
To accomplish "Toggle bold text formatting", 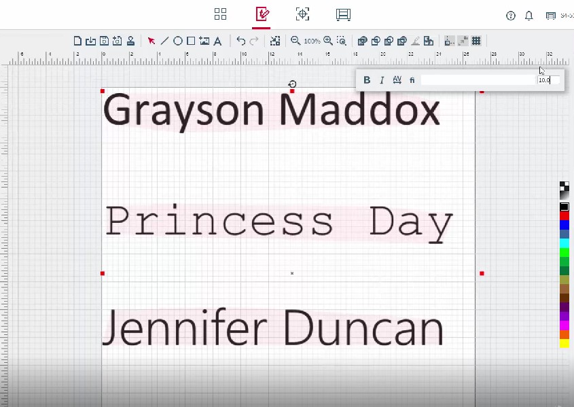I will pos(367,80).
